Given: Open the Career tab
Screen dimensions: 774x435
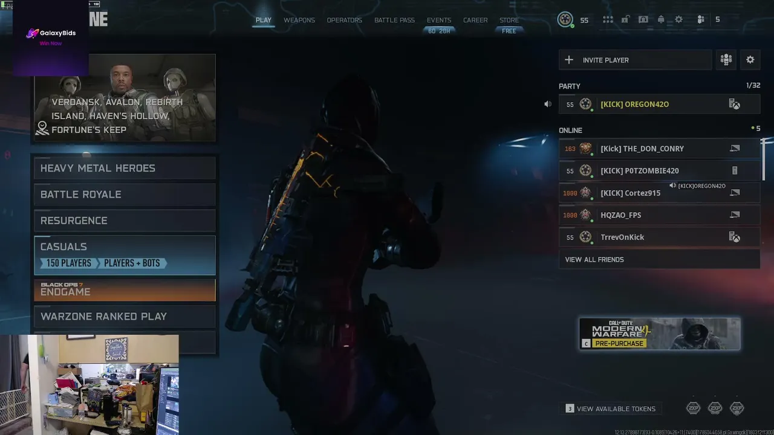Looking at the screenshot, I should (x=475, y=20).
